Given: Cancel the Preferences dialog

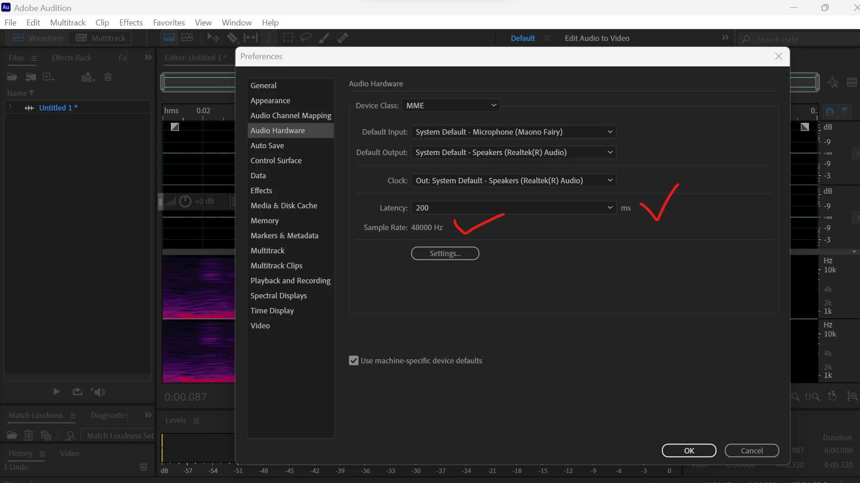Looking at the screenshot, I should pyautogui.click(x=752, y=451).
